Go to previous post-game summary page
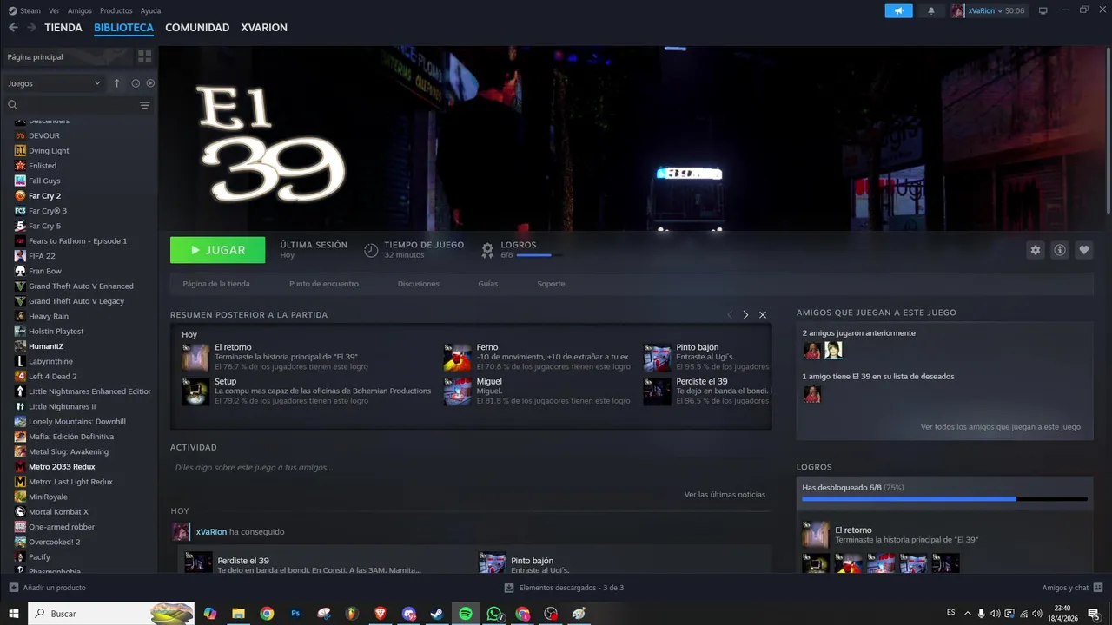This screenshot has width=1112, height=625. tap(730, 314)
